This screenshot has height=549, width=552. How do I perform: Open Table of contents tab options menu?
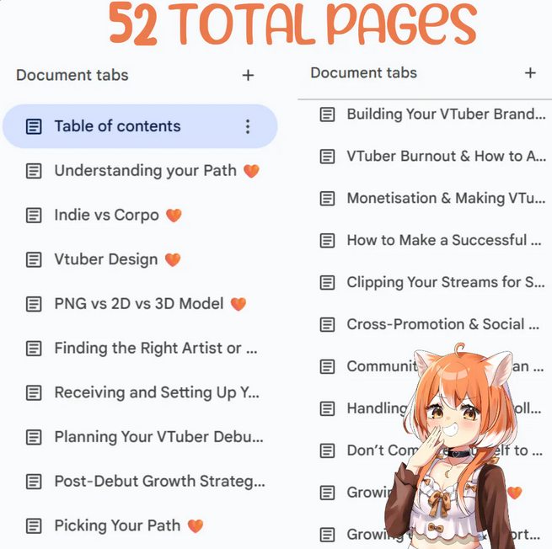pos(248,126)
